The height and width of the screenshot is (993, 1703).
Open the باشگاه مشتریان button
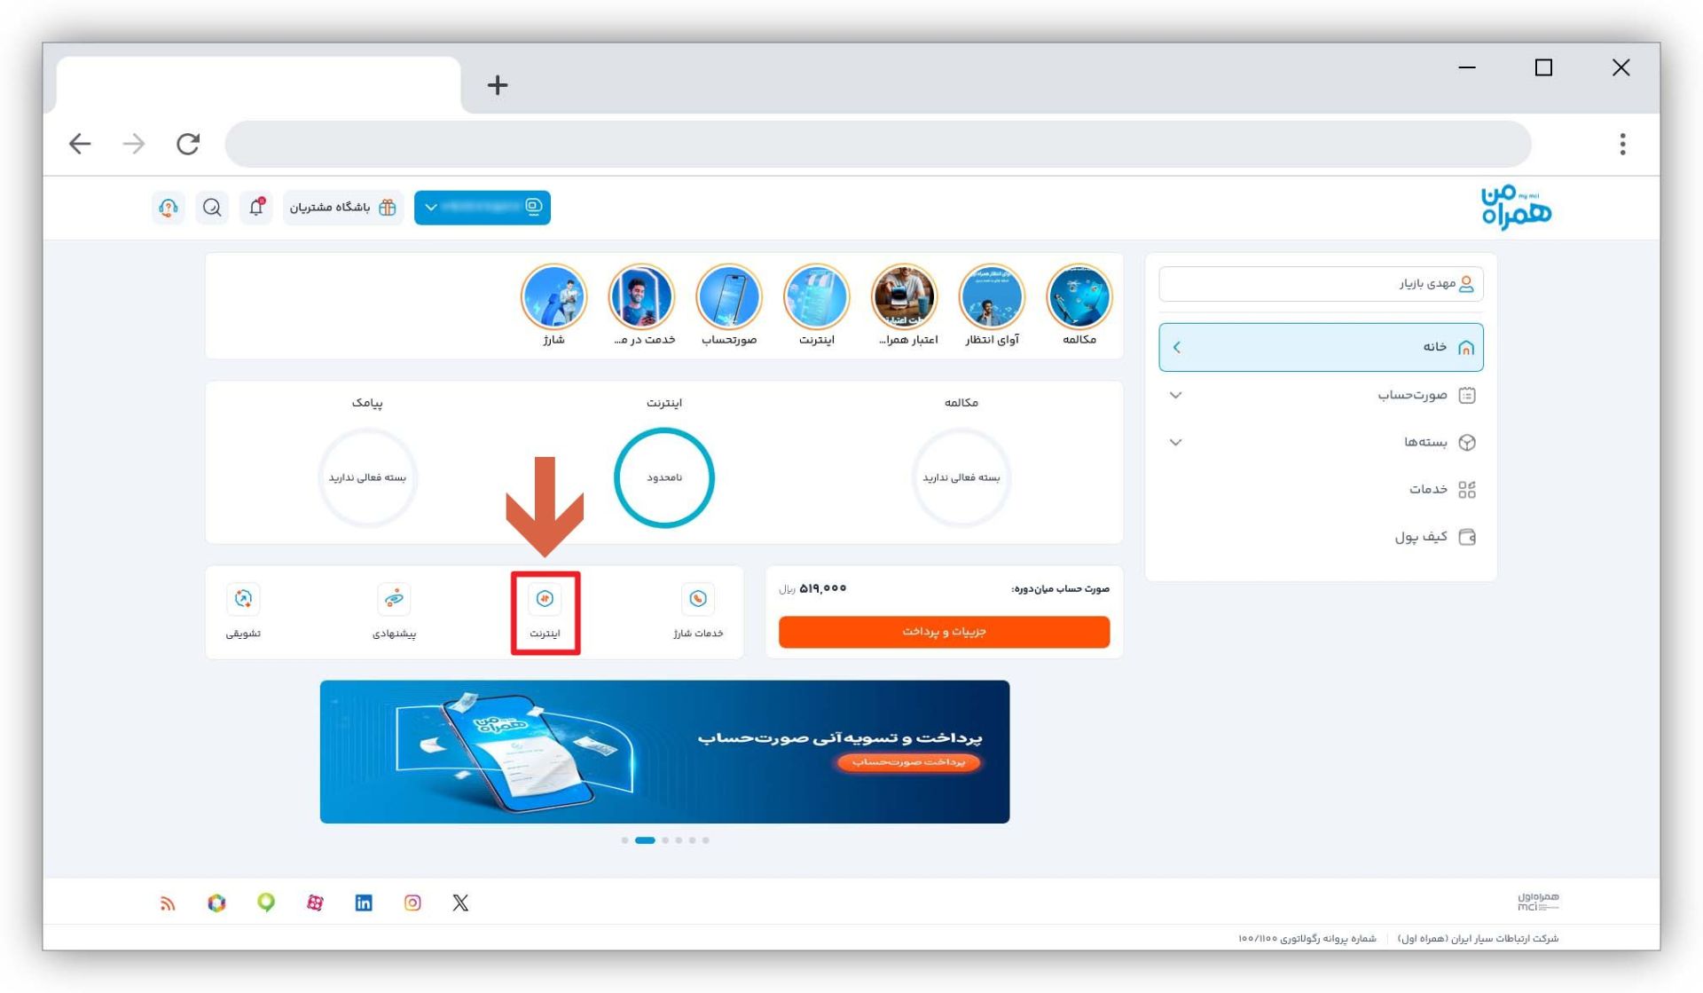click(342, 208)
